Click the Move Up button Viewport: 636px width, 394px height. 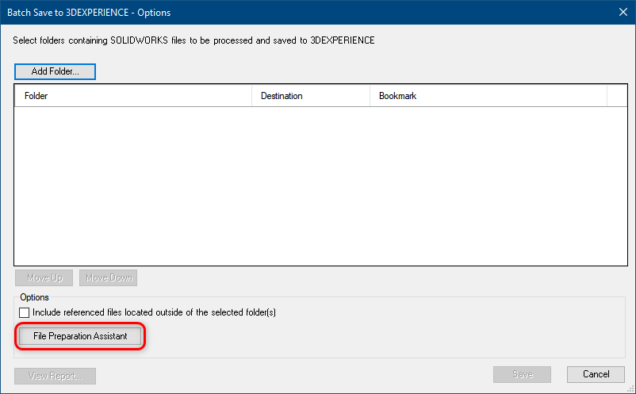tap(44, 277)
